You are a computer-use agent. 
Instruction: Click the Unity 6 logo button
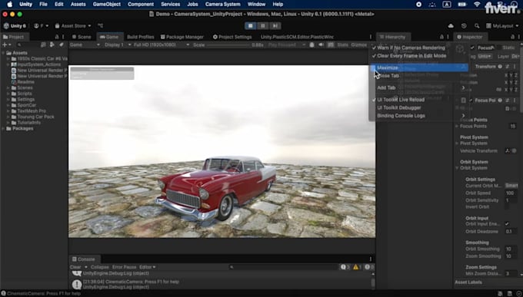(x=15, y=25)
